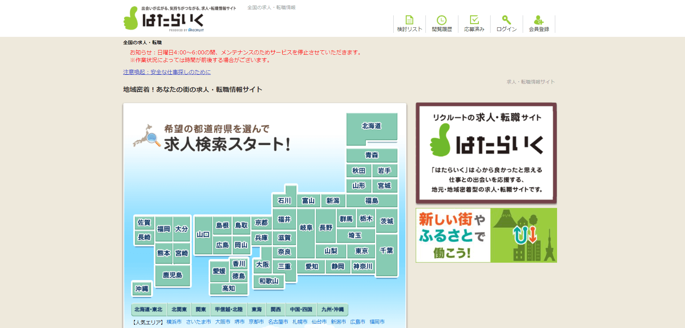The height and width of the screenshot is (328, 685).
Task: Choose 鹿児島 on the map
Action: 173,275
